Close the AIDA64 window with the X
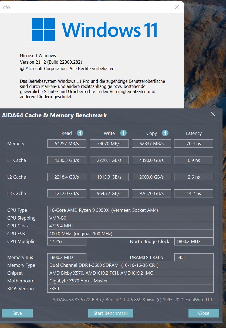226x328 pixels. (x=213, y=114)
